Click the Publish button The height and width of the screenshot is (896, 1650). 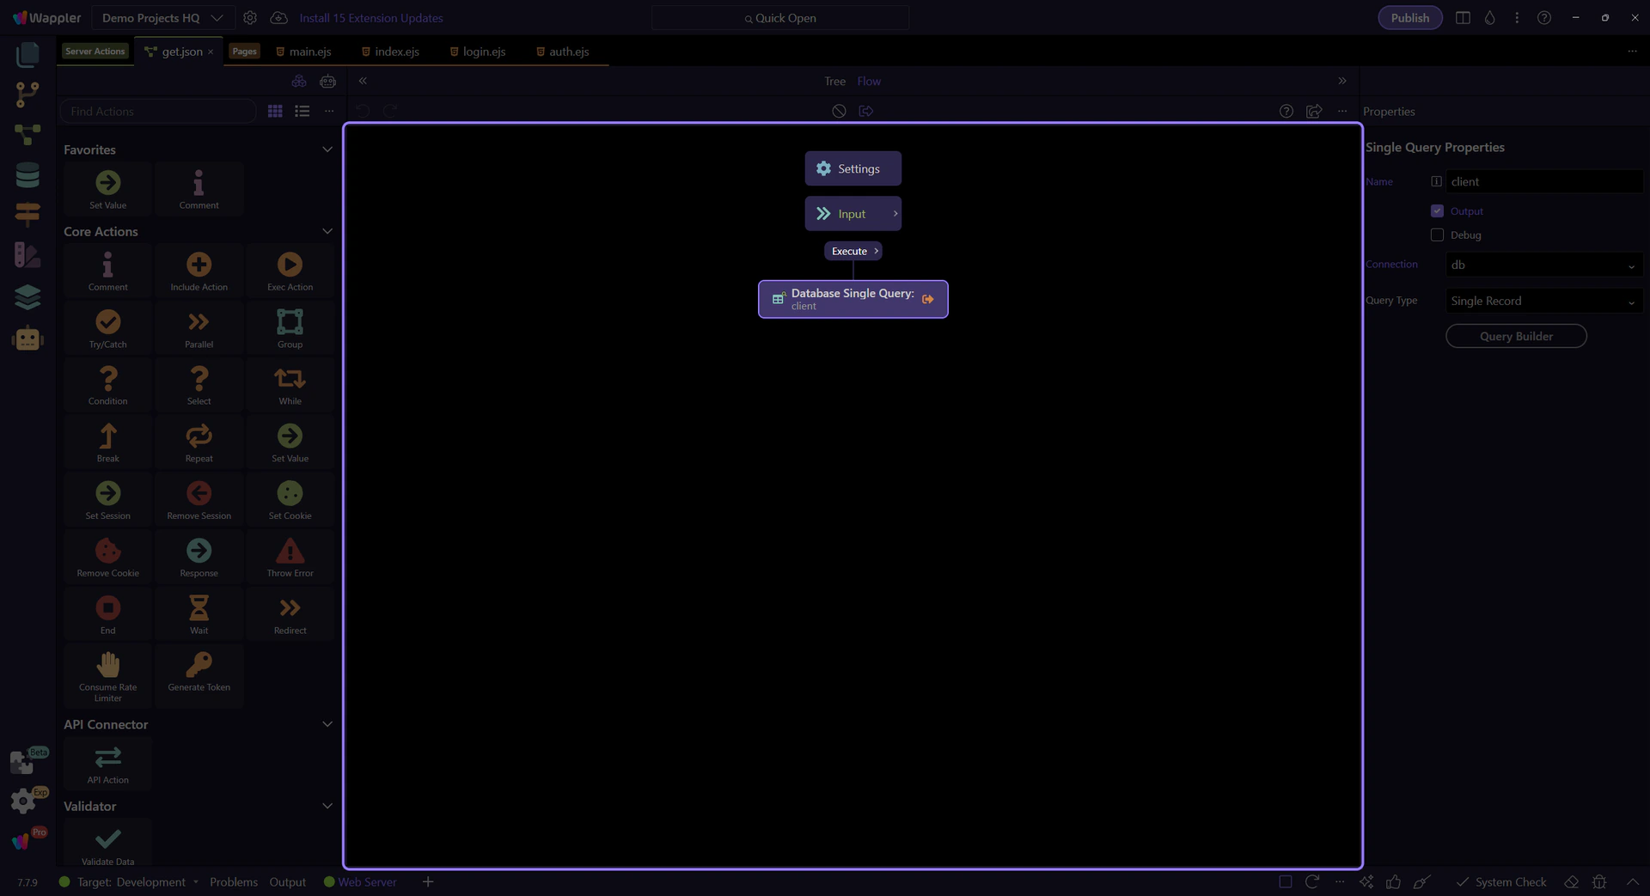click(x=1409, y=18)
